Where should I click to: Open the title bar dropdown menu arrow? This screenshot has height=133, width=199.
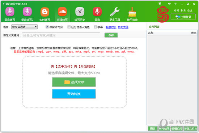coord(175,4)
